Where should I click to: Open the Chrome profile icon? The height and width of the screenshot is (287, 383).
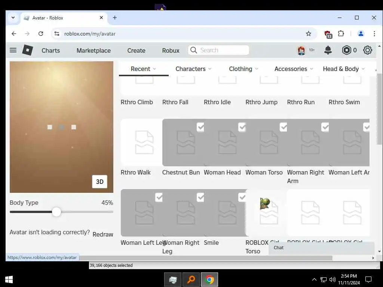pos(361,34)
